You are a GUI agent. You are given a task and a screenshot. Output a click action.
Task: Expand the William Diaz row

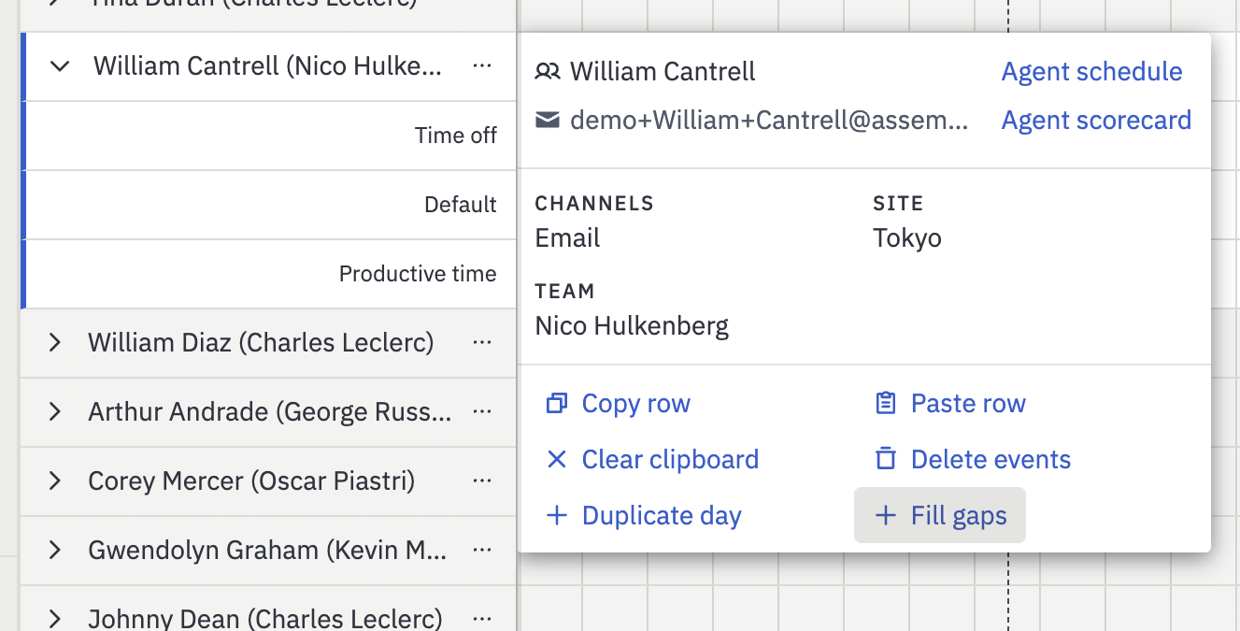point(55,342)
